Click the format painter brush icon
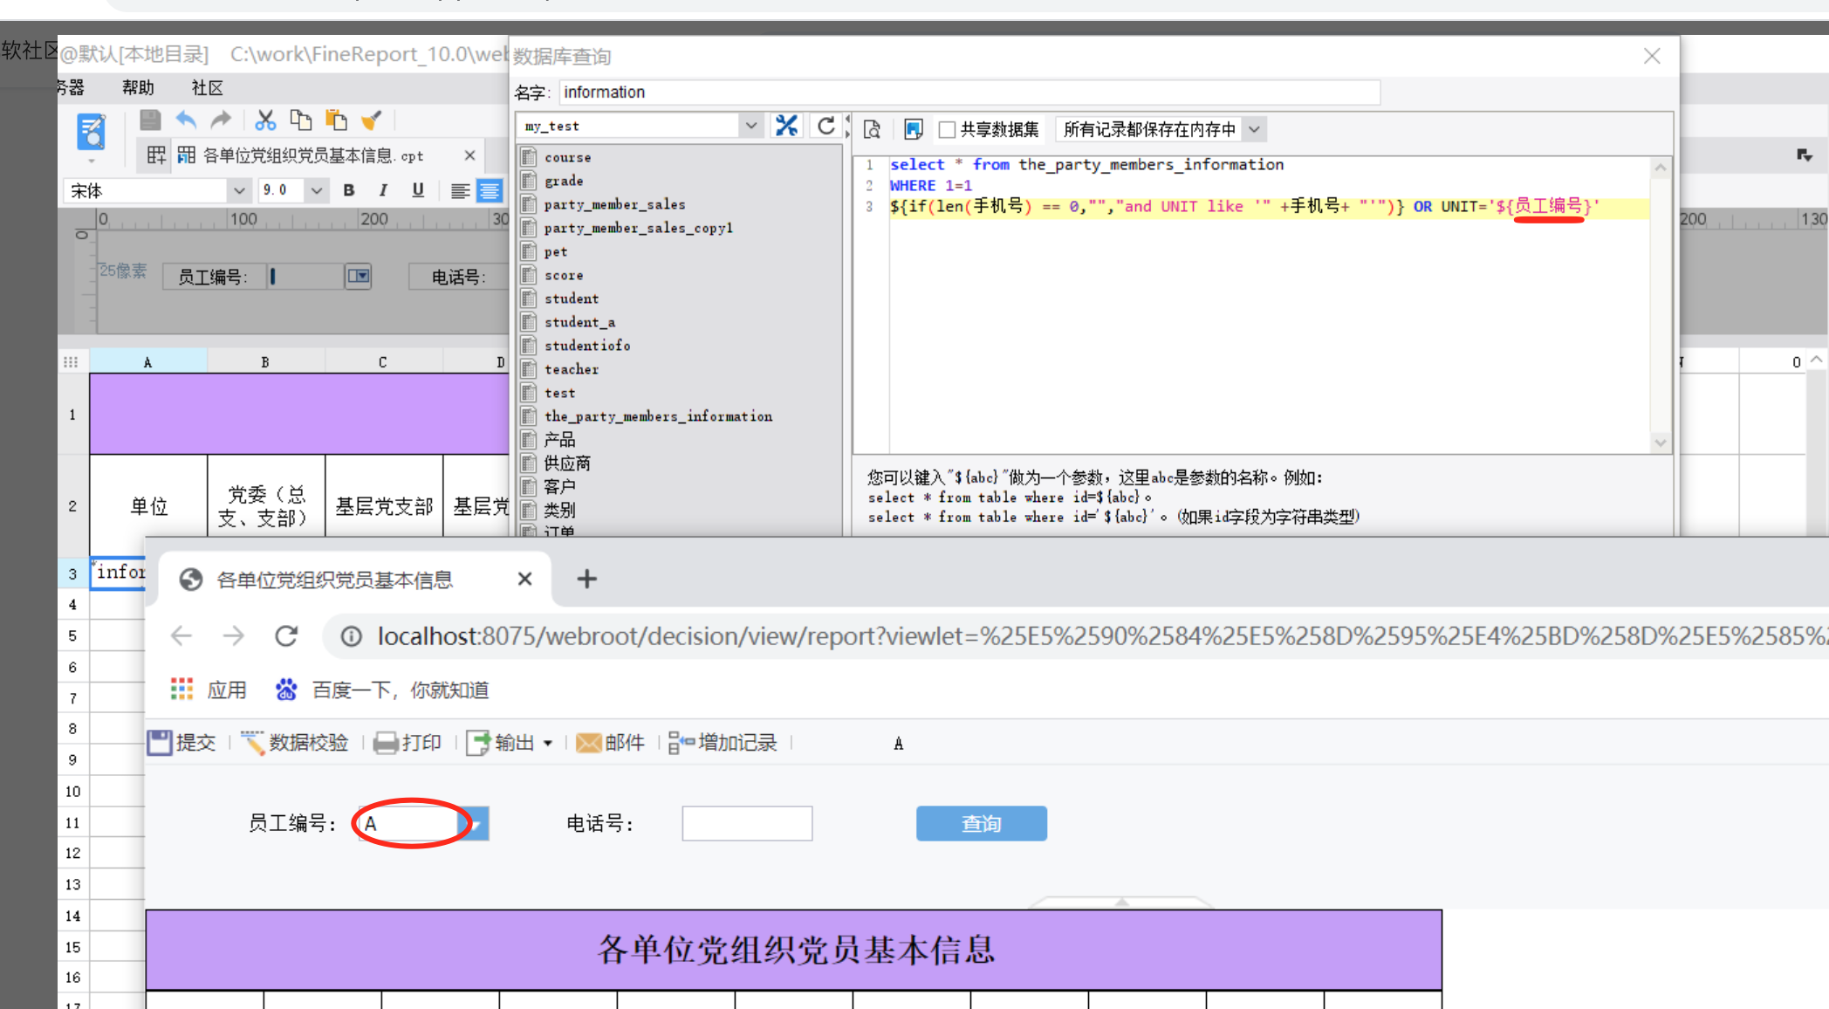 [x=373, y=120]
